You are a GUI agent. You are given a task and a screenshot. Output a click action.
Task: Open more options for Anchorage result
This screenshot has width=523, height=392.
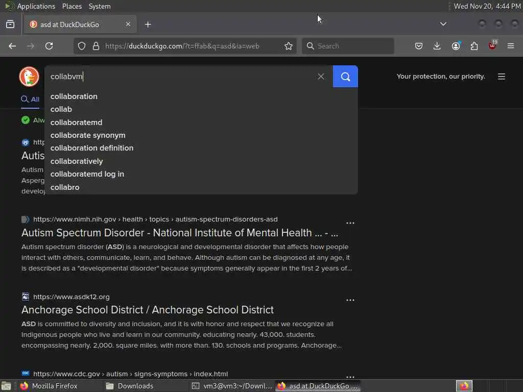tap(350, 300)
